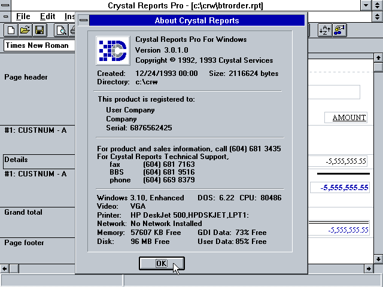Select the second #1: CUSTNUM - A section label
Screen dimensions: 383x287
tap(35, 174)
